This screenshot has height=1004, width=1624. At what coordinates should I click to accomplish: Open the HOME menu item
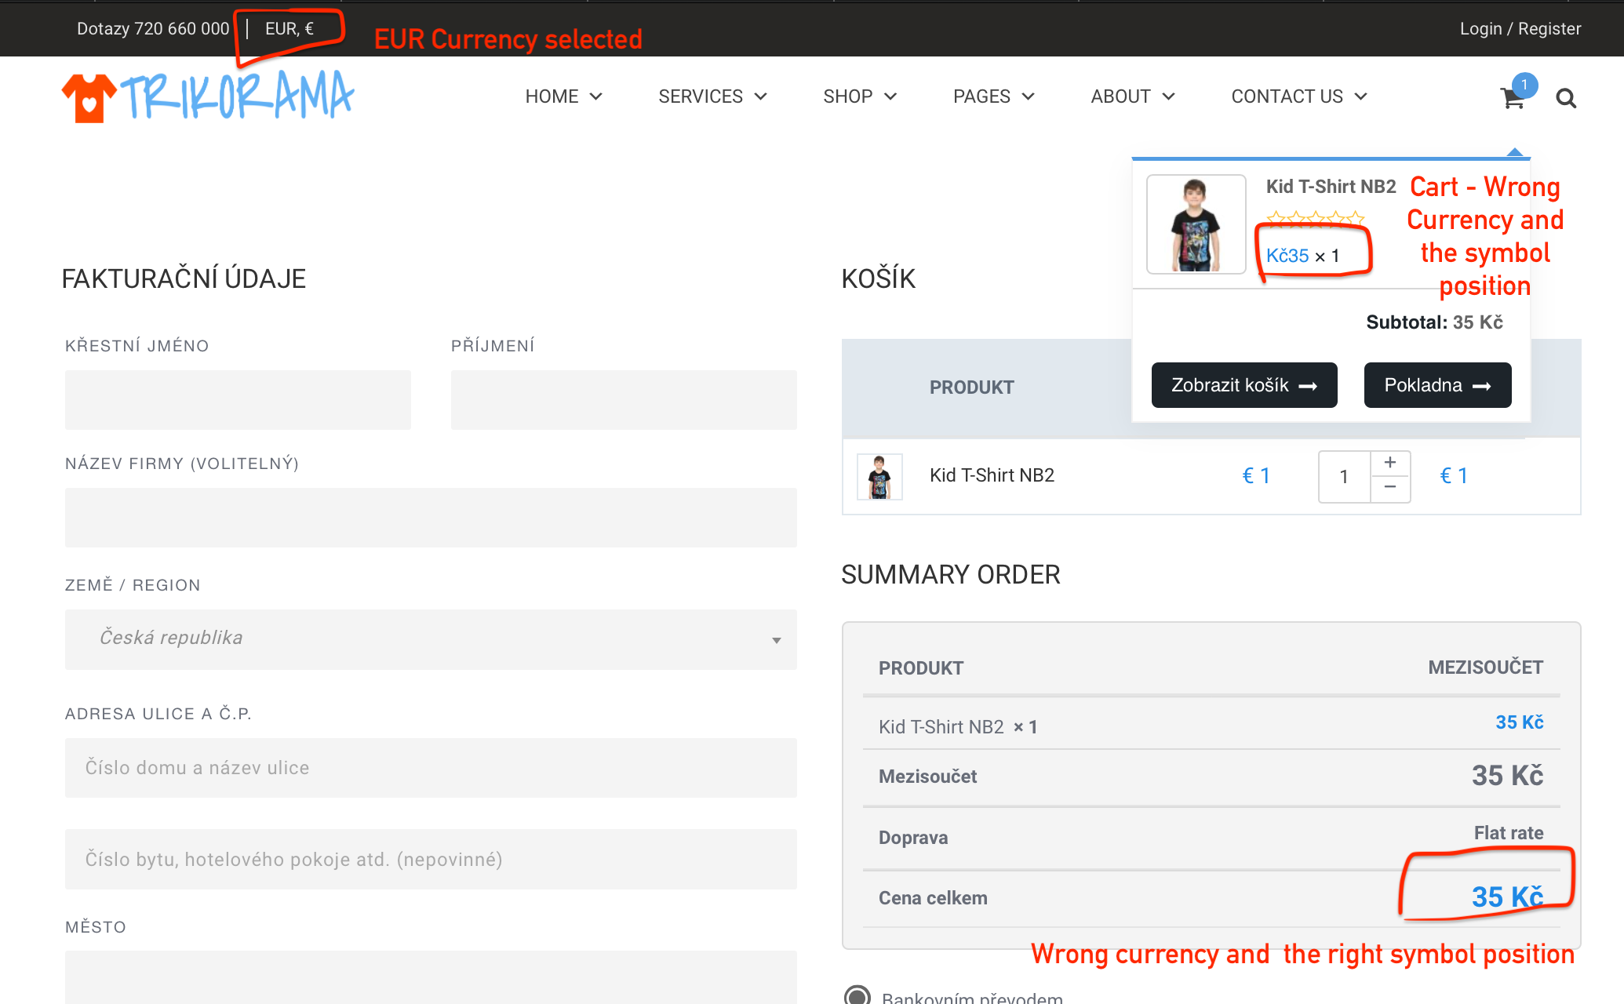point(563,96)
